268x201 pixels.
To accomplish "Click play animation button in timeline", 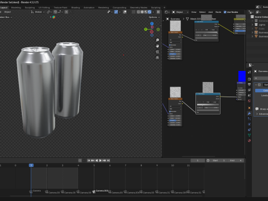I will click(100, 160).
